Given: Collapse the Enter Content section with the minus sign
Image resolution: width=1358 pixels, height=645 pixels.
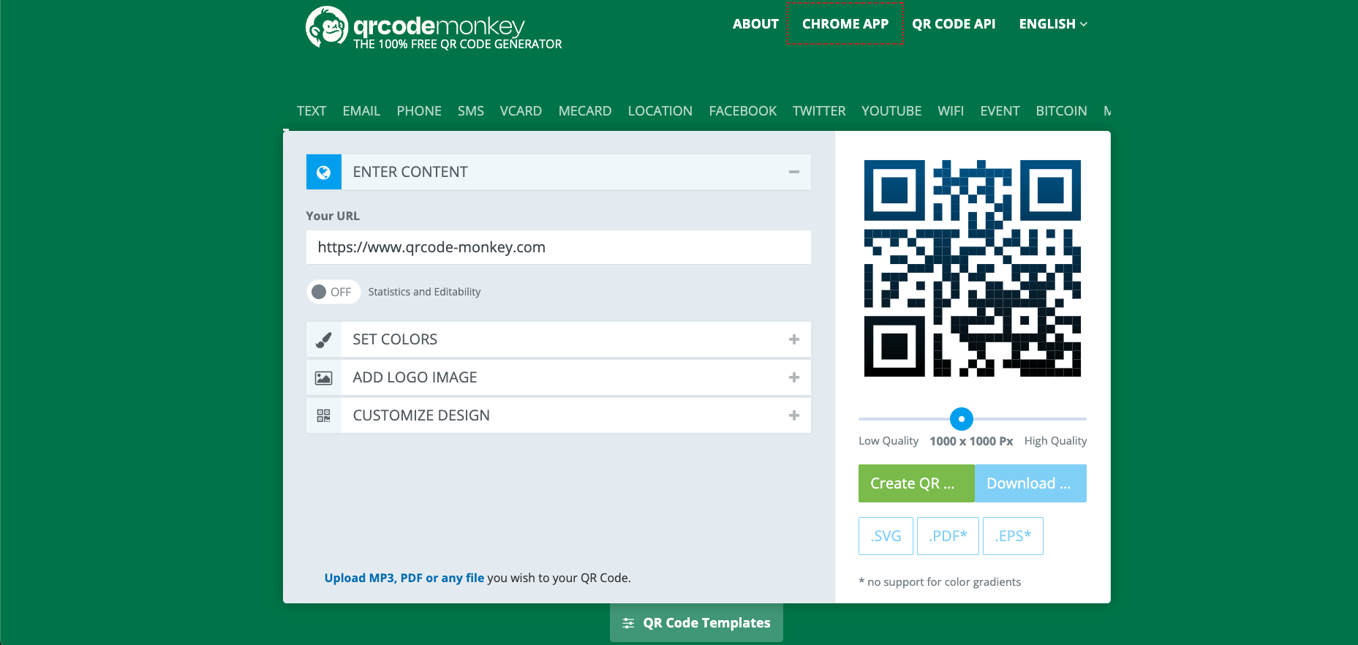Looking at the screenshot, I should [794, 172].
